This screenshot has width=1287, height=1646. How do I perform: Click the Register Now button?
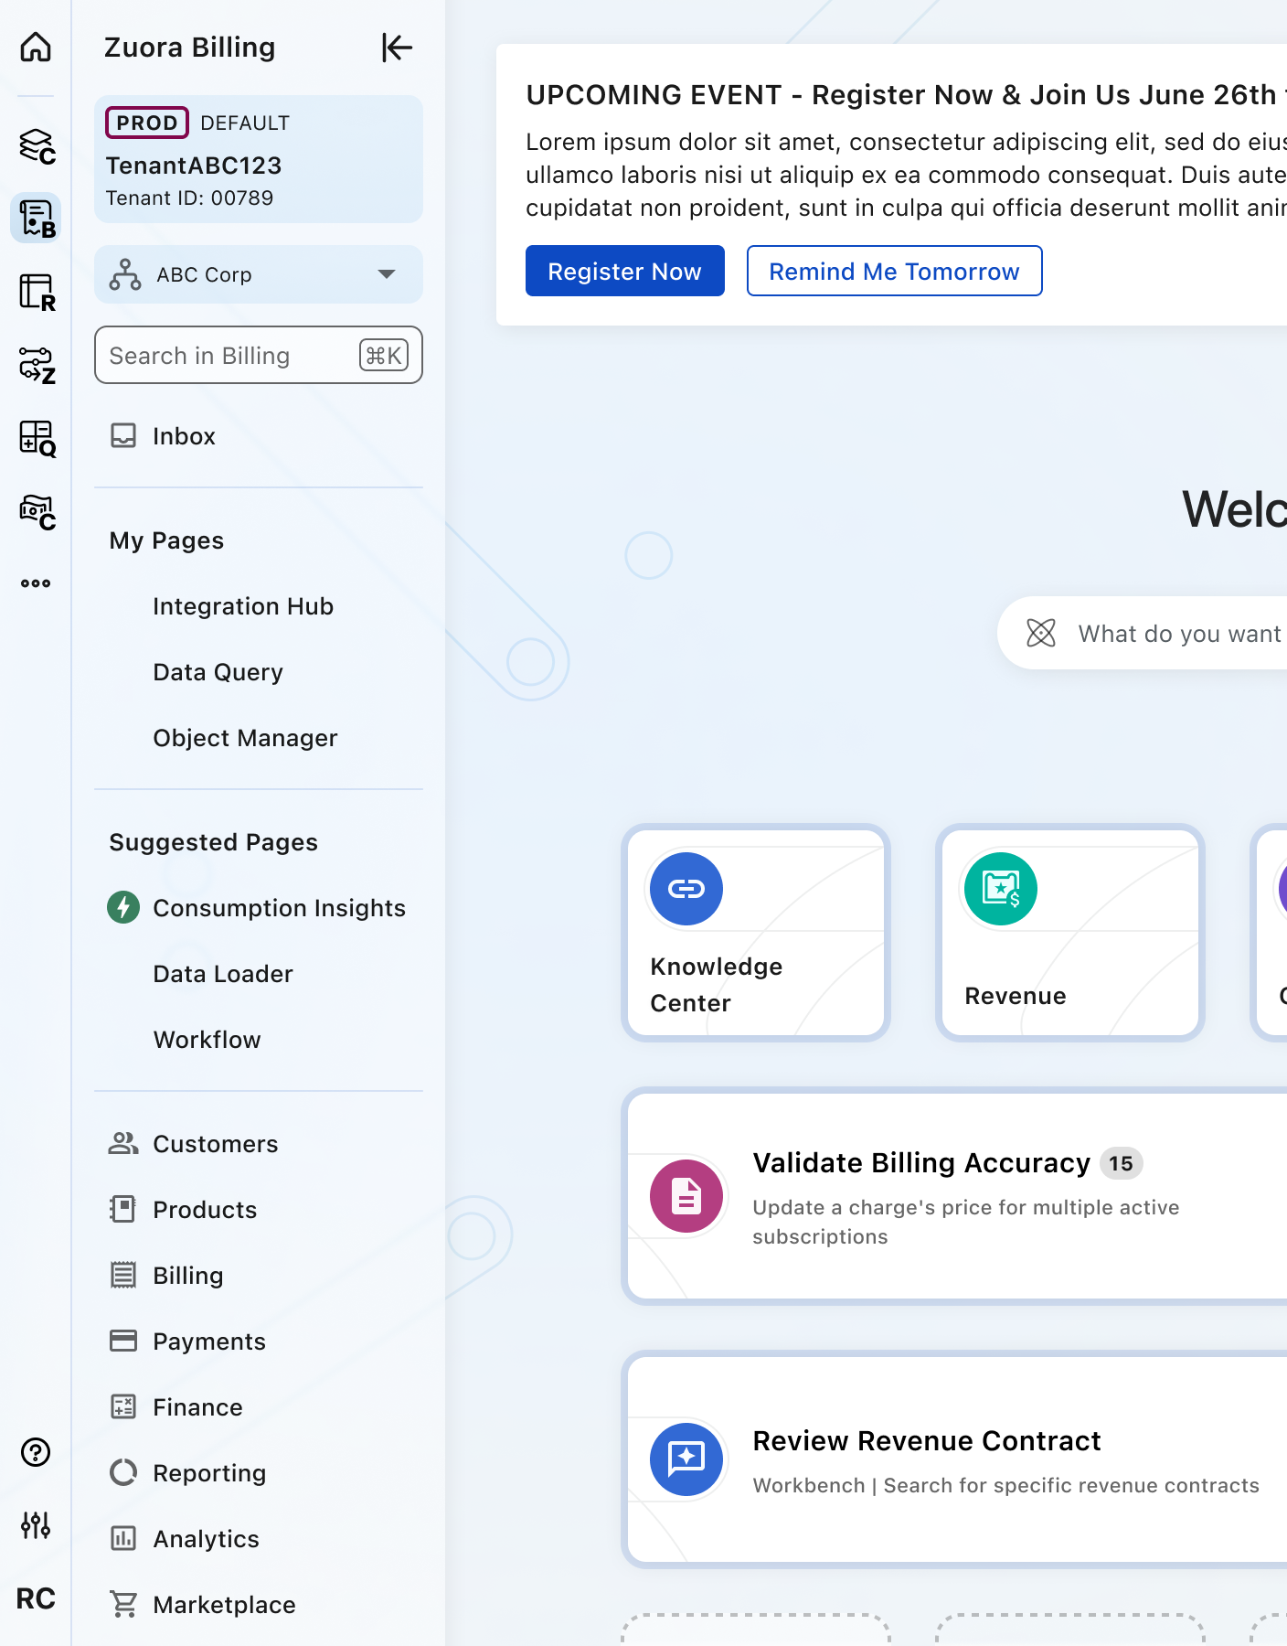tap(624, 272)
